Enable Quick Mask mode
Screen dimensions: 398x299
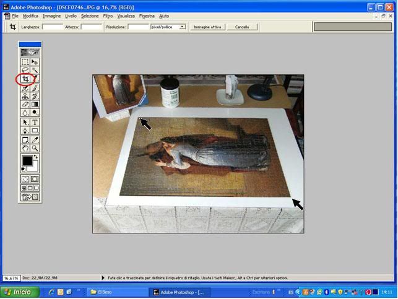[35, 179]
